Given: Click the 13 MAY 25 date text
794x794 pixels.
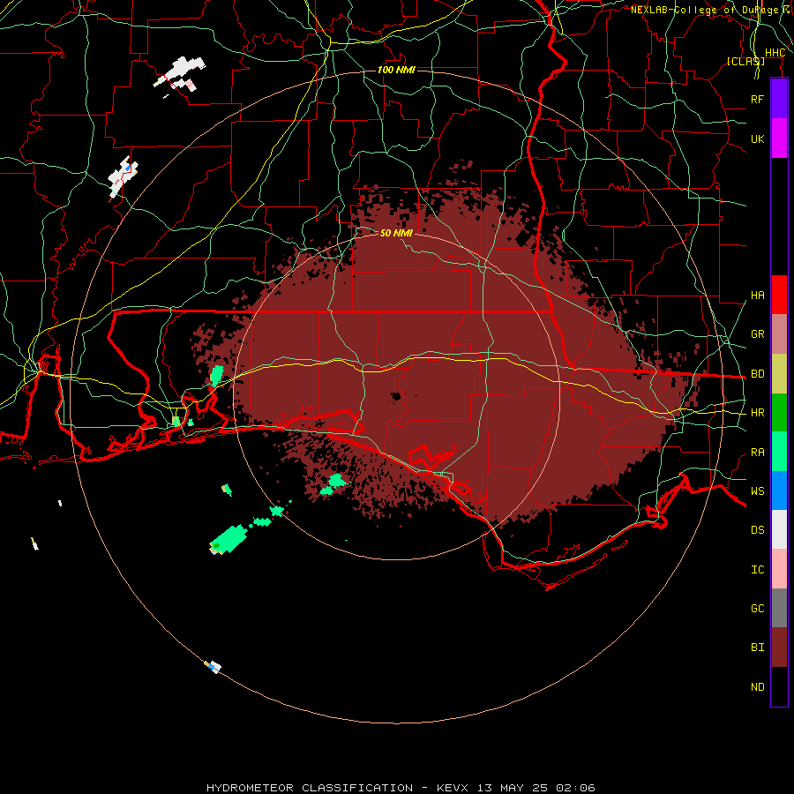Looking at the screenshot, I should [513, 788].
